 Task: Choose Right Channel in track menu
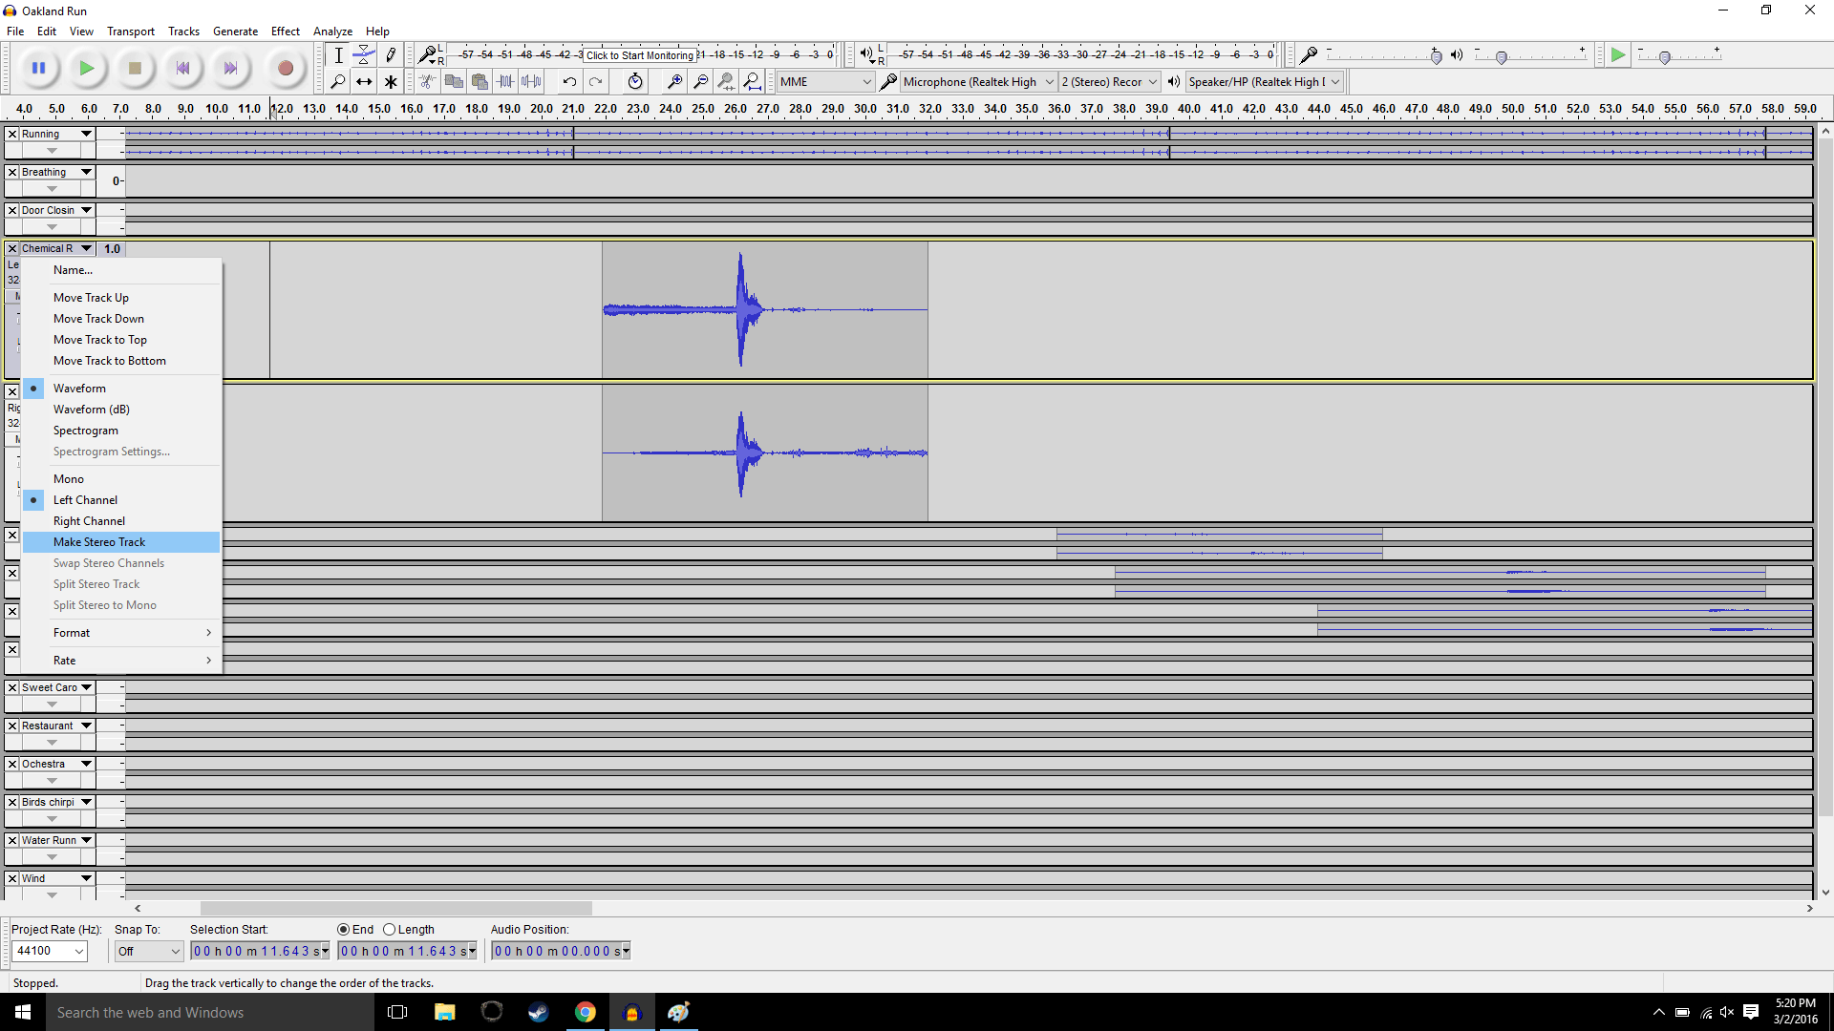(89, 520)
